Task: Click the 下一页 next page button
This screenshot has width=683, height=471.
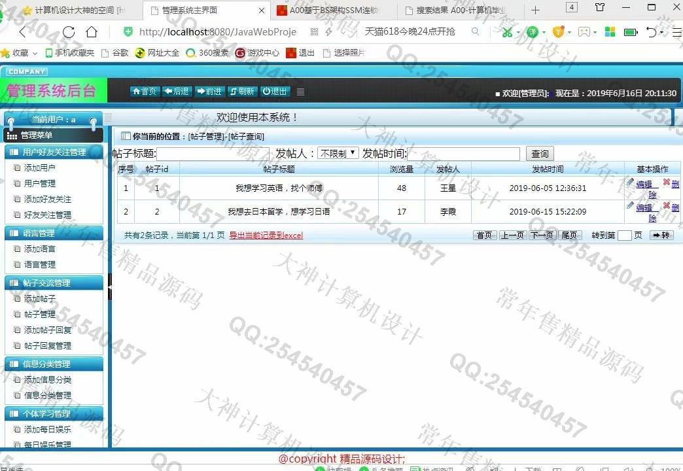Action: coord(542,235)
